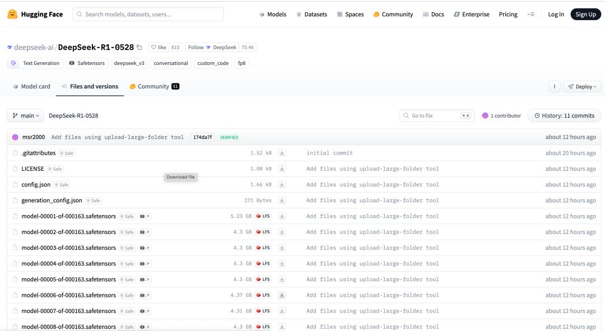Open the Community tab
Screen dimensions: 605x331
[x=155, y=86]
